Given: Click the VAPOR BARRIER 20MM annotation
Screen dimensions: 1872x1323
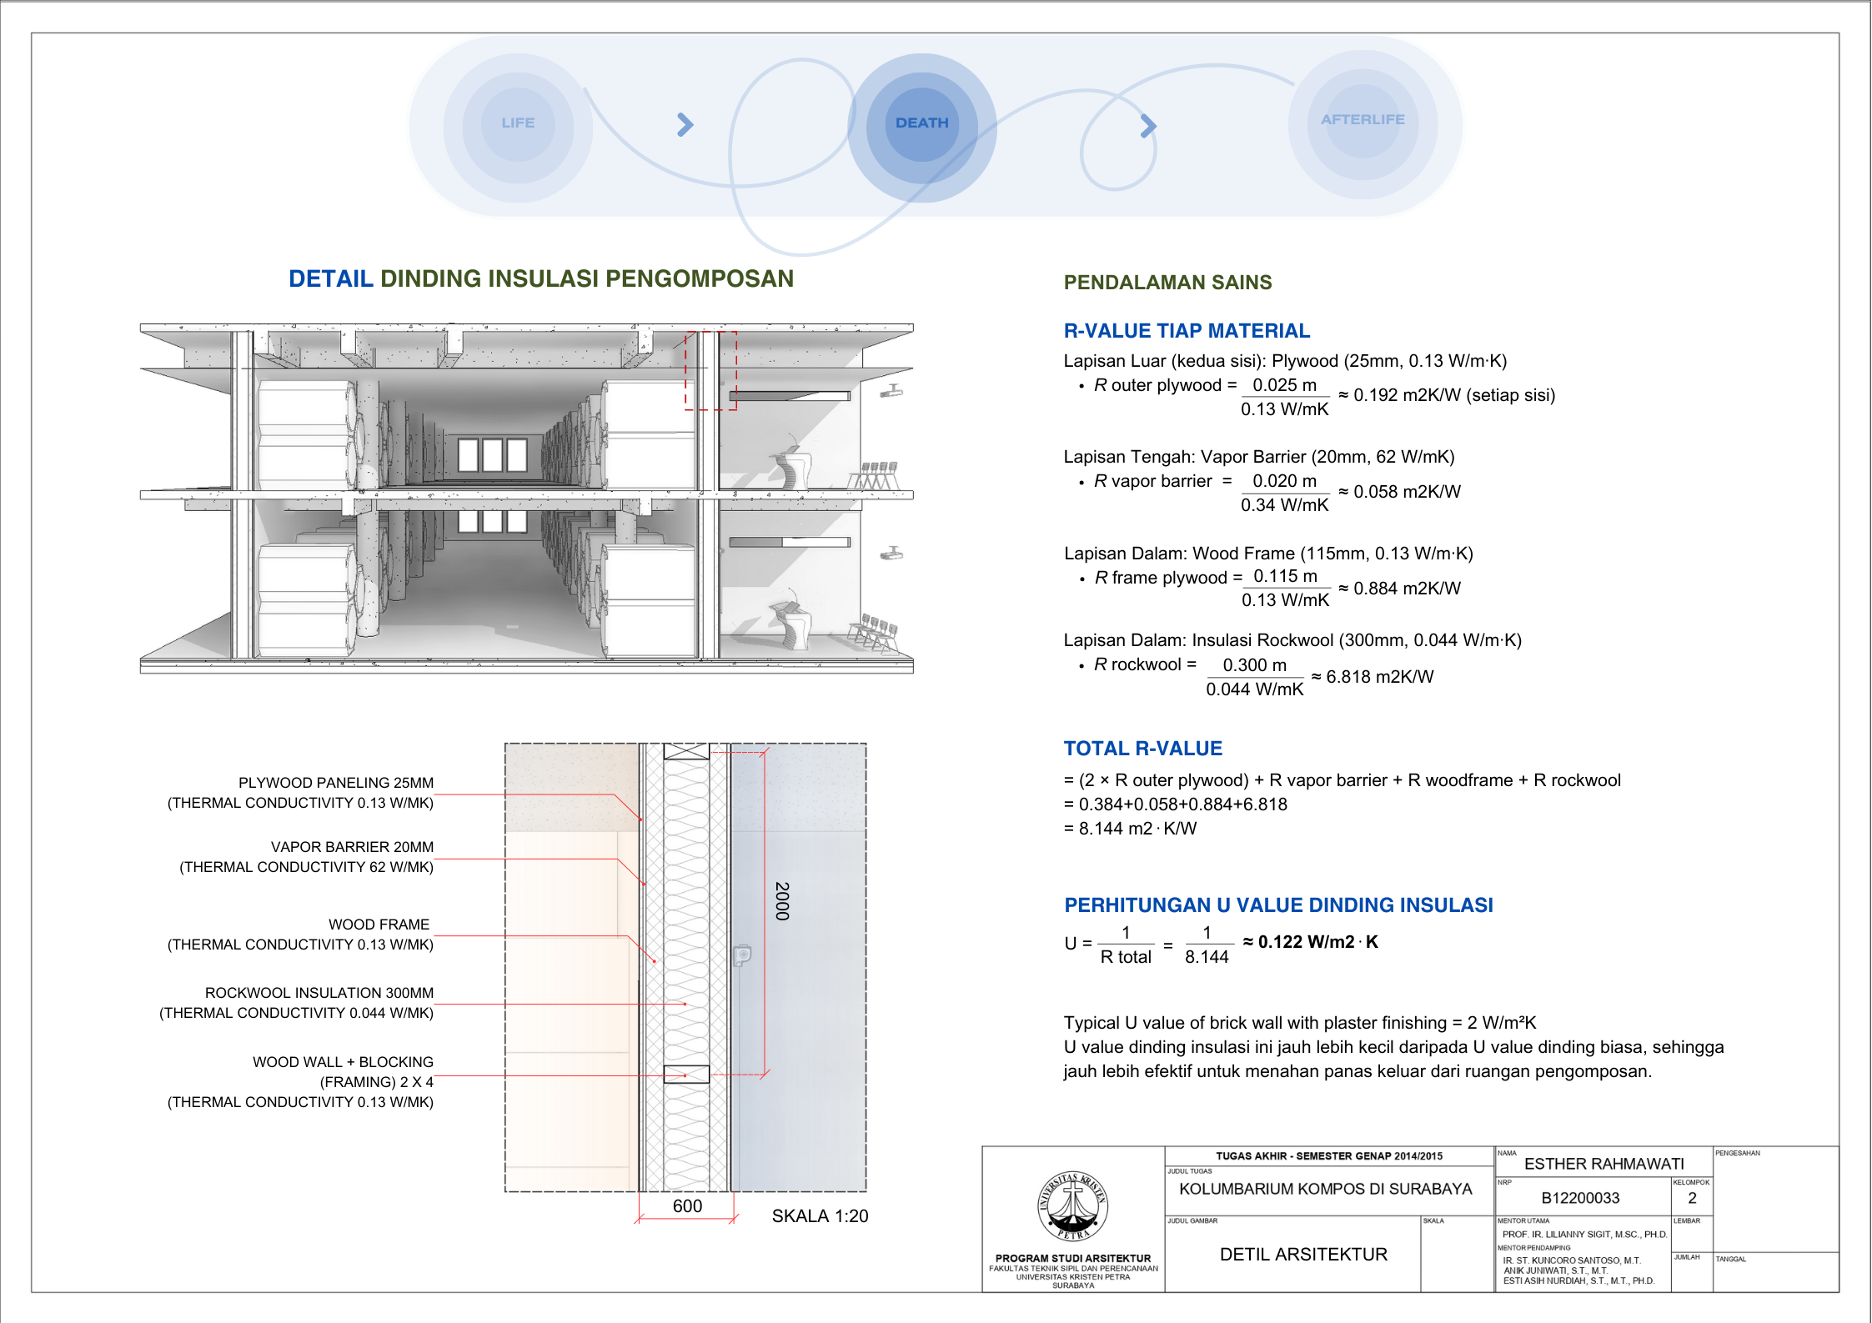Looking at the screenshot, I should point(352,847).
